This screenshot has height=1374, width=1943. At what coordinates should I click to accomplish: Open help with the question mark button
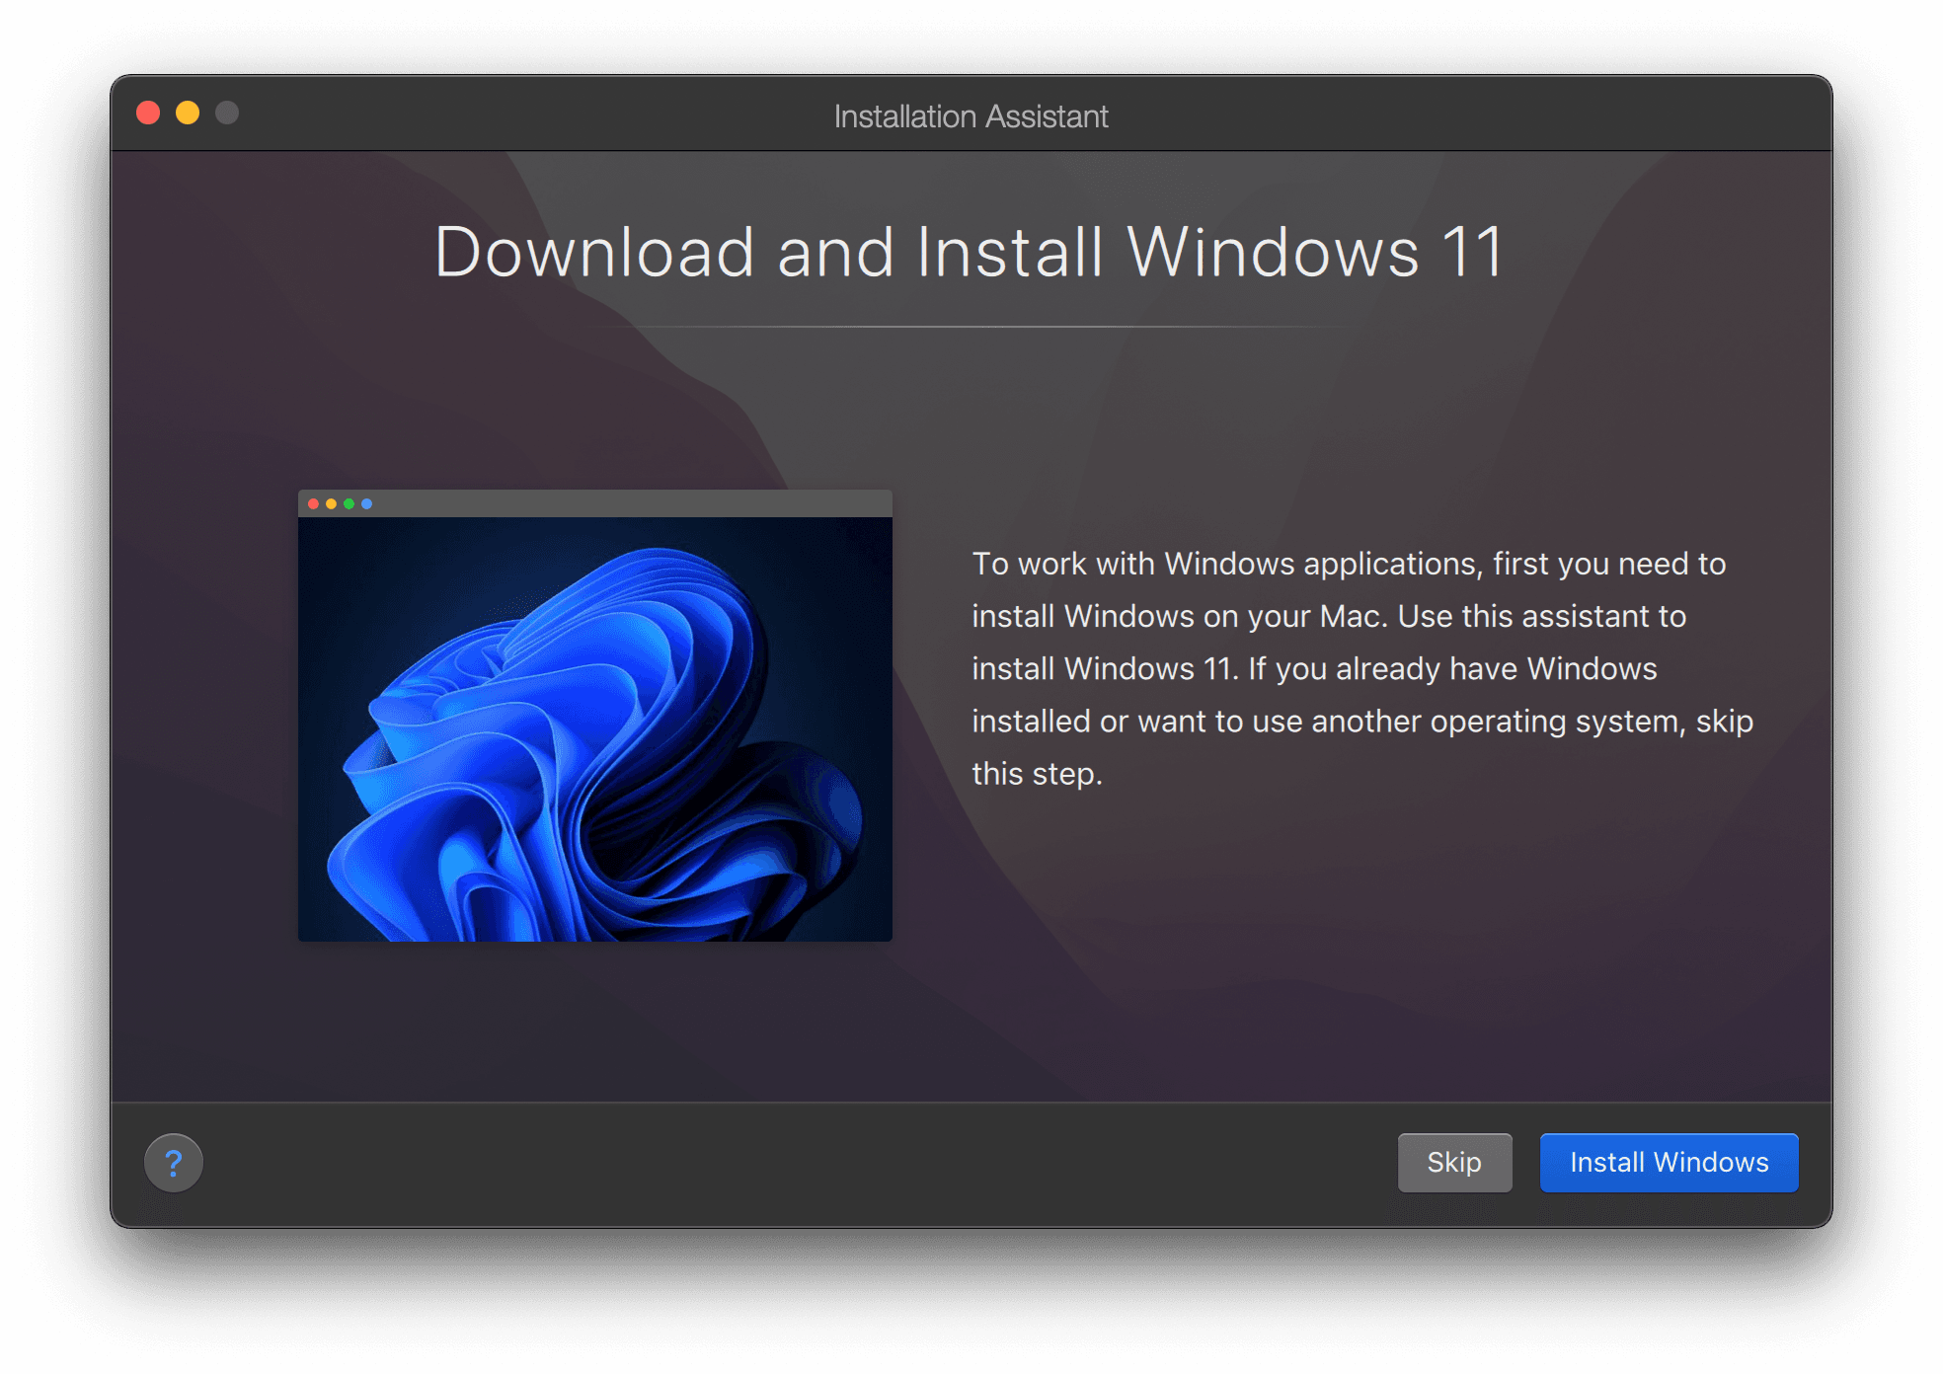point(174,1163)
